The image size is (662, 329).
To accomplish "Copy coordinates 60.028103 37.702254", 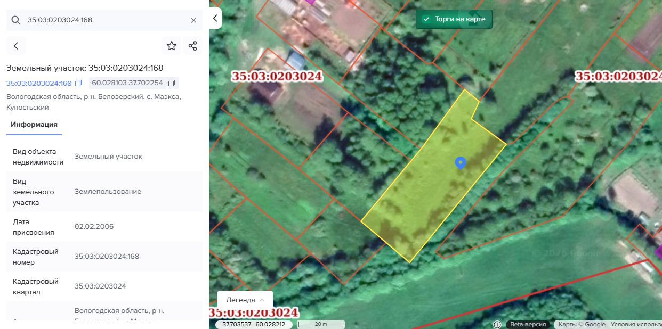I will click(x=172, y=83).
